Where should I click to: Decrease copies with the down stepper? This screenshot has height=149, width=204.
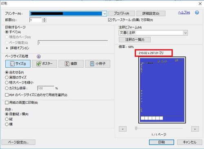tap(44, 21)
